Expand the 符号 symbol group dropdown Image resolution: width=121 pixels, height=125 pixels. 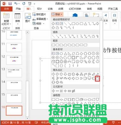click(115, 24)
